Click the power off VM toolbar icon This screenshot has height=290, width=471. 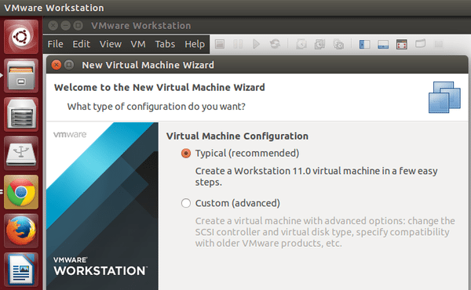(220, 44)
